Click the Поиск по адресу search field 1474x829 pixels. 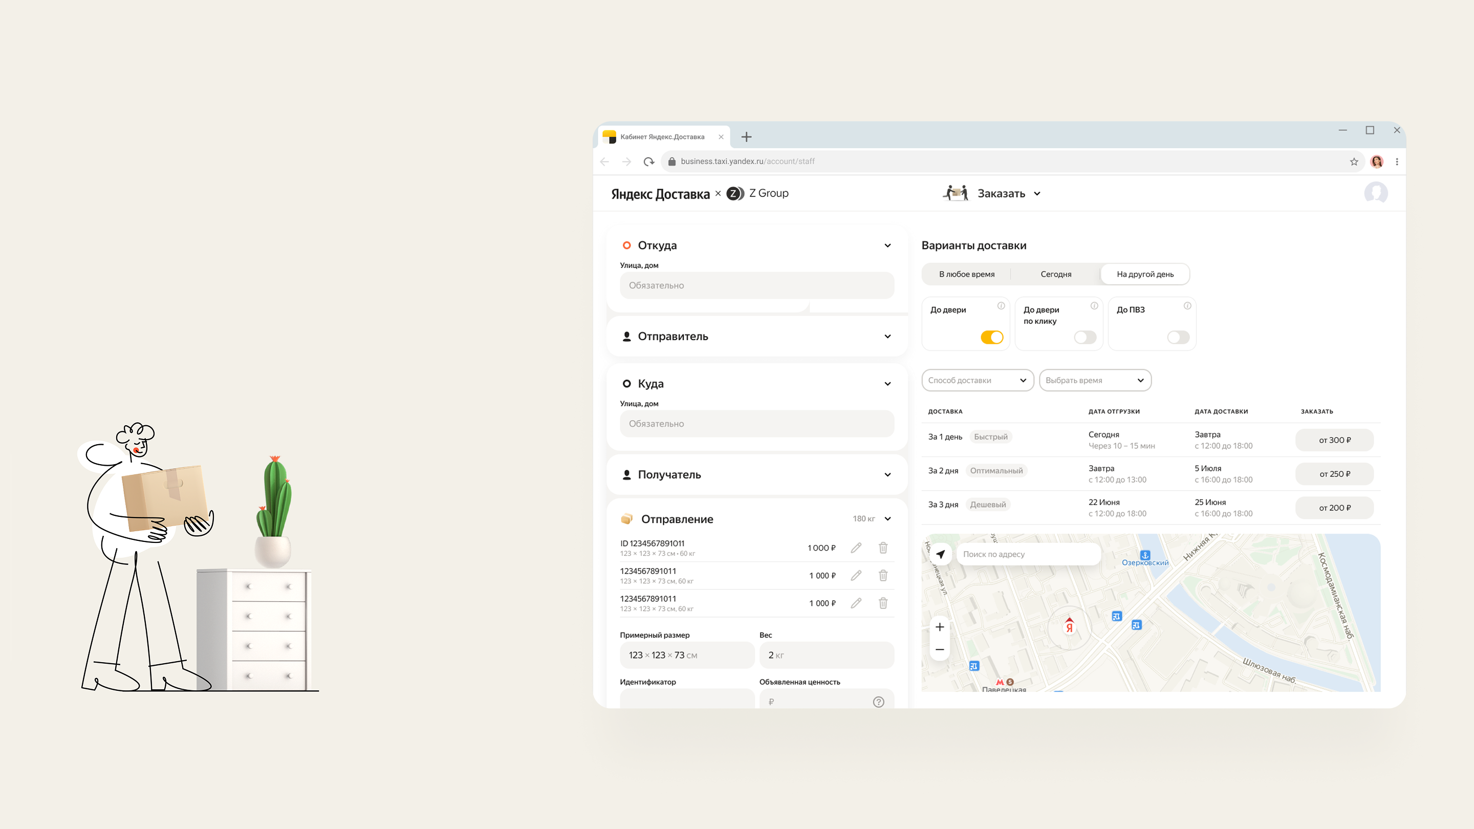[x=1027, y=554]
